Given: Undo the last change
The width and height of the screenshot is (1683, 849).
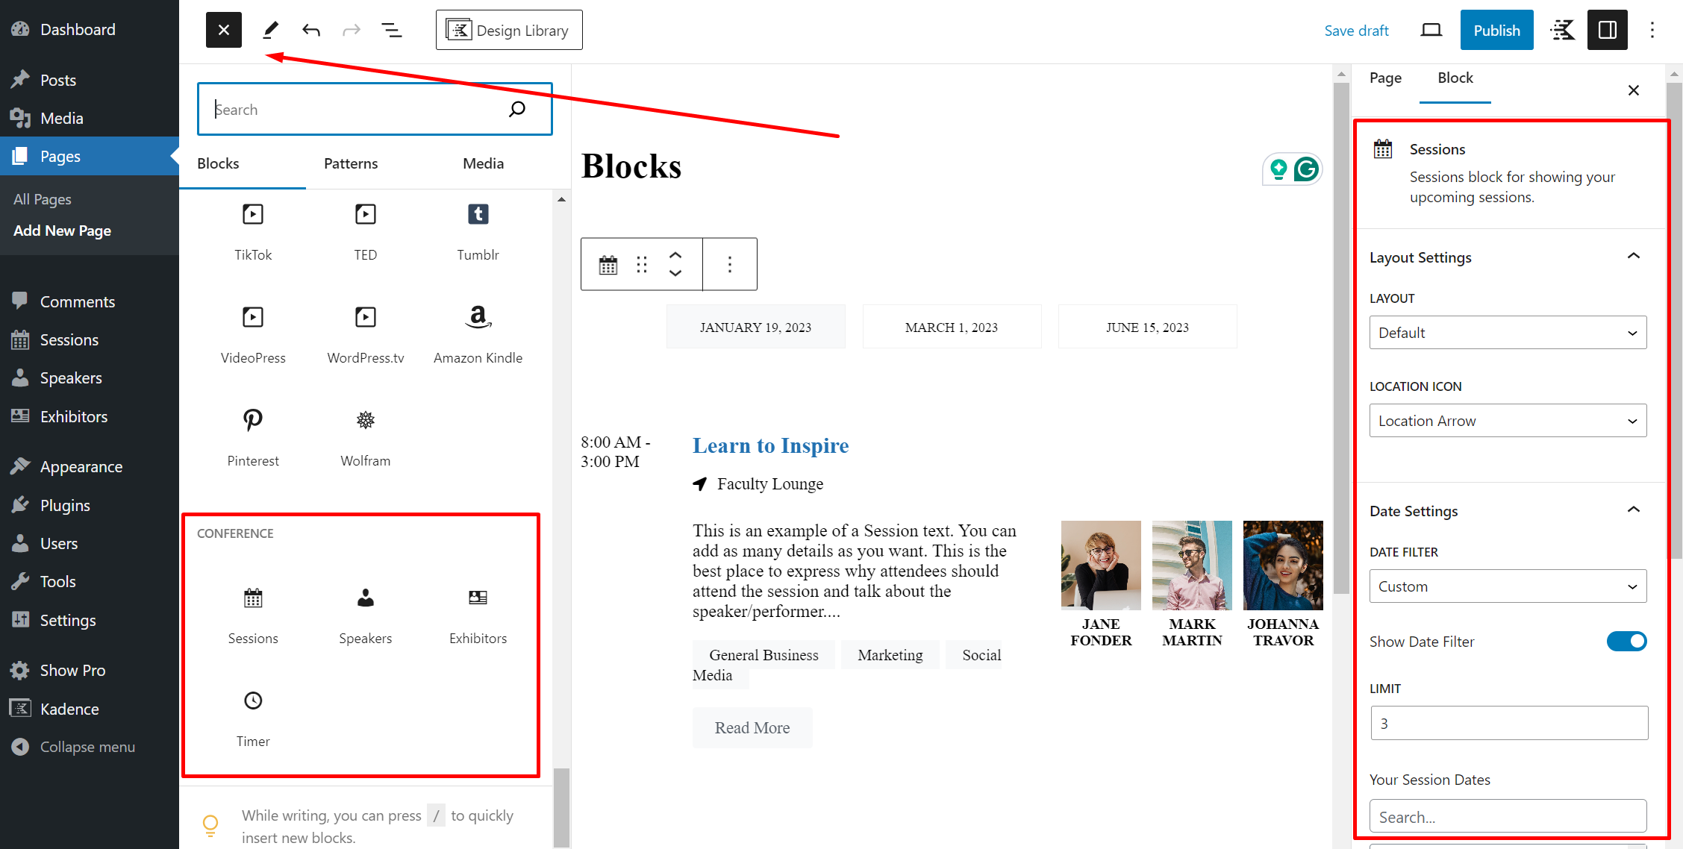Looking at the screenshot, I should (311, 30).
